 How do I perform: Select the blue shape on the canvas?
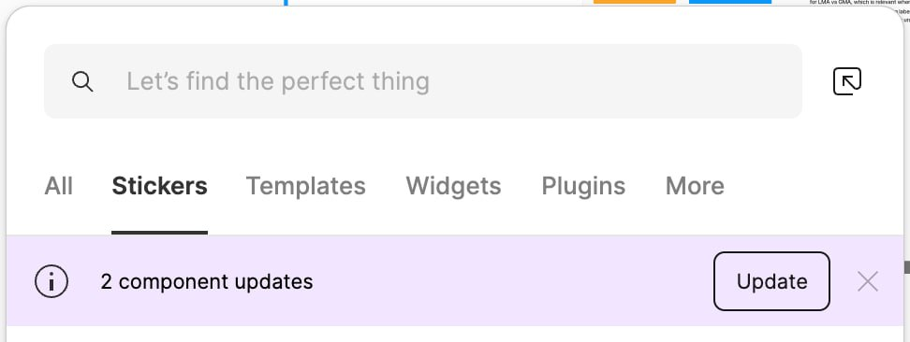point(730,2)
